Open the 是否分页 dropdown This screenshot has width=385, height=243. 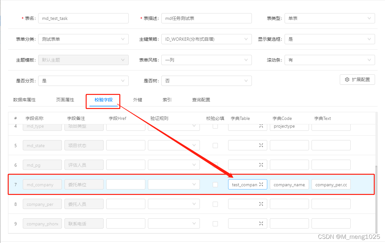click(83, 81)
